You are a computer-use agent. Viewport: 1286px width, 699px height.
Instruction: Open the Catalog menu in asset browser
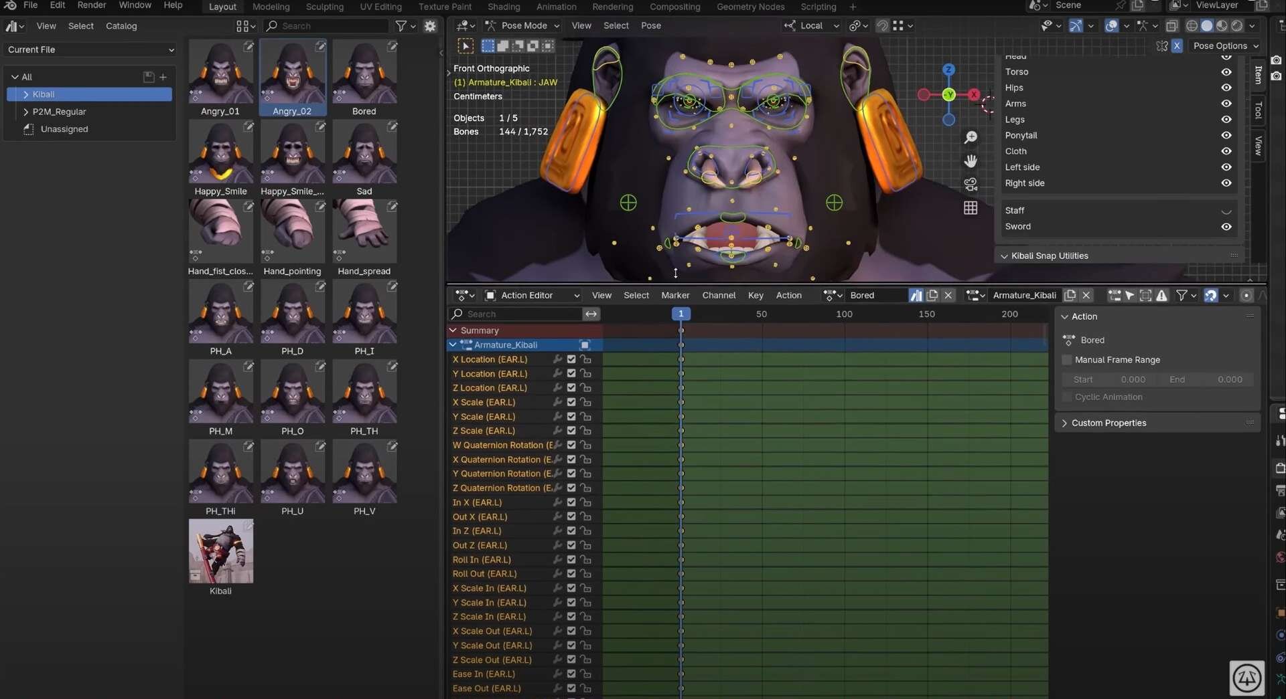(121, 26)
